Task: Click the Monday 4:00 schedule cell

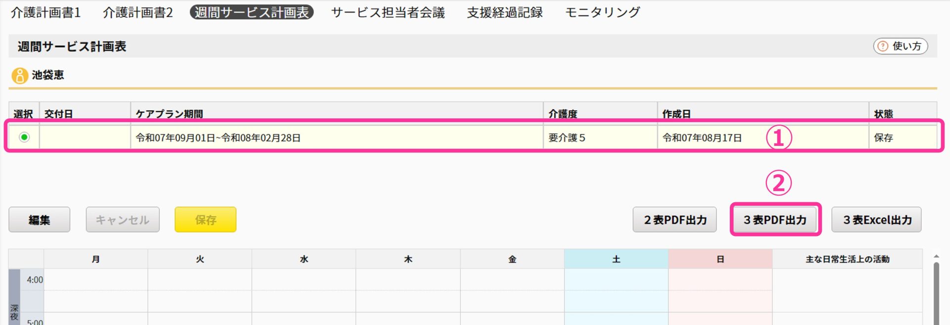Action: tap(95, 279)
